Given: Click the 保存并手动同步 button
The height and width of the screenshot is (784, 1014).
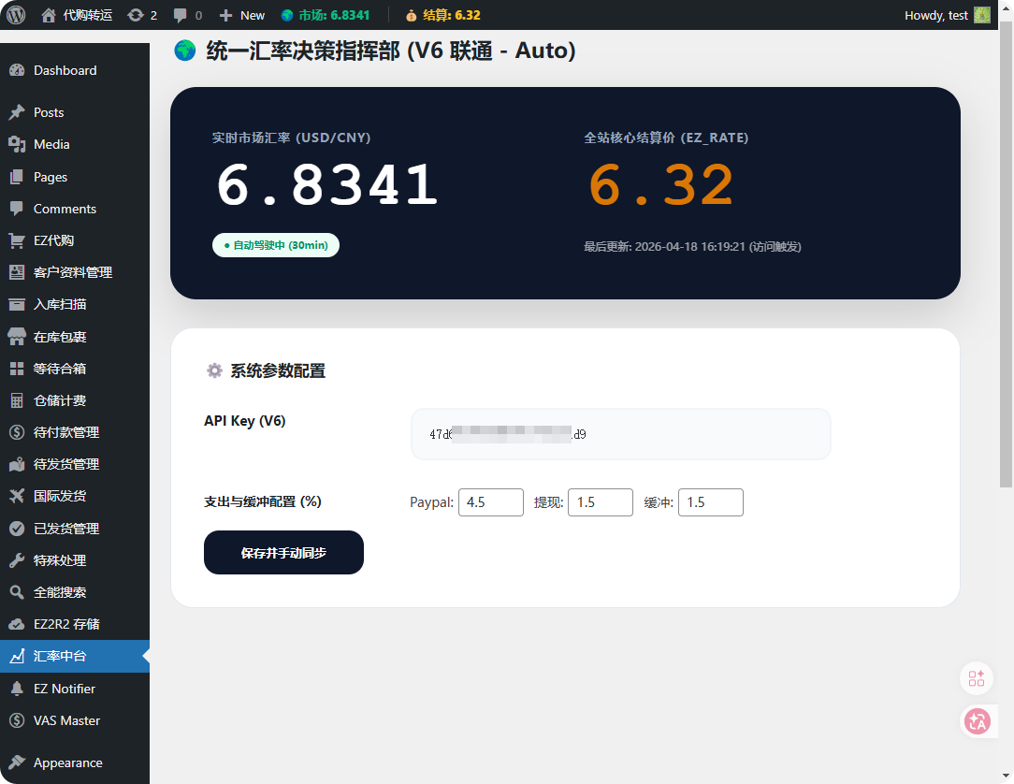Looking at the screenshot, I should coord(283,553).
